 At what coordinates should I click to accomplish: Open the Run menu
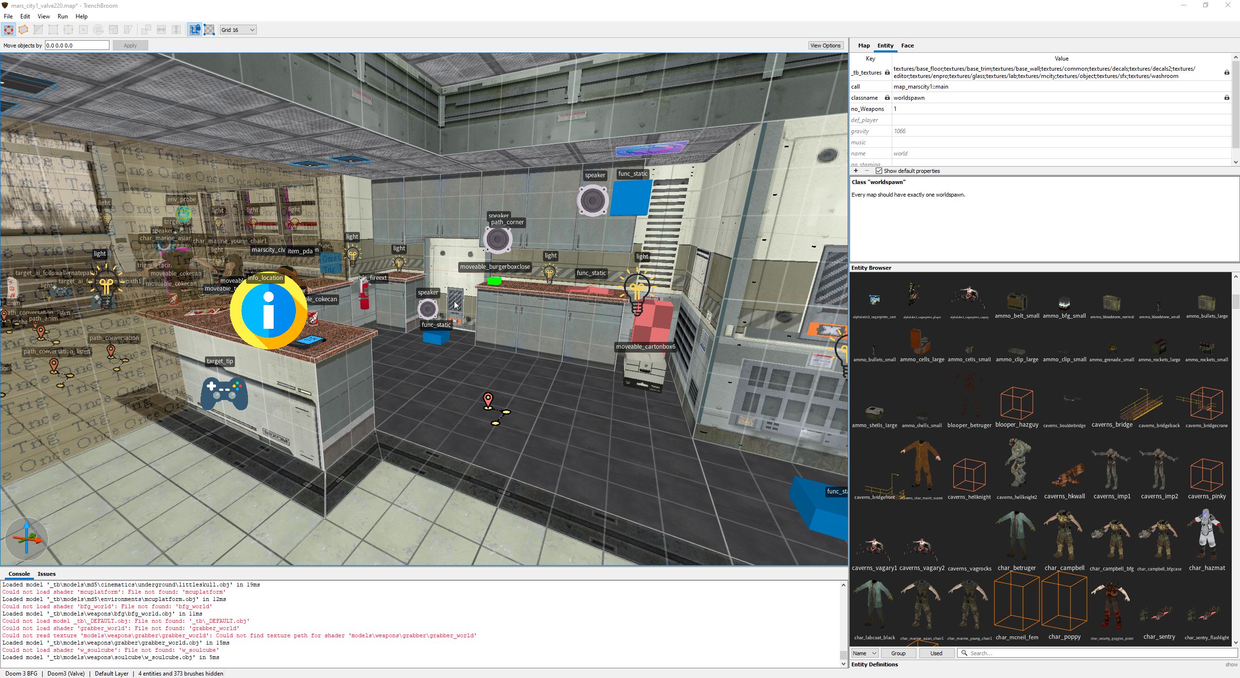62,16
